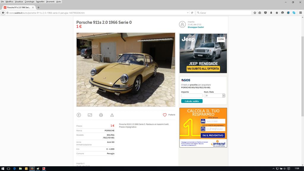The width and height of the screenshot is (304, 171).
Task: Open the Segnalibri menu
Action: tap(40, 1)
